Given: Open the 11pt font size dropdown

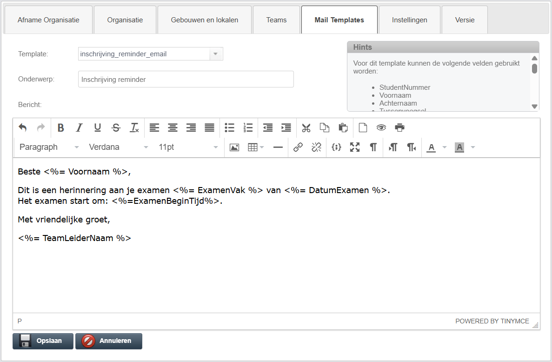Looking at the screenshot, I should pyautogui.click(x=188, y=147).
